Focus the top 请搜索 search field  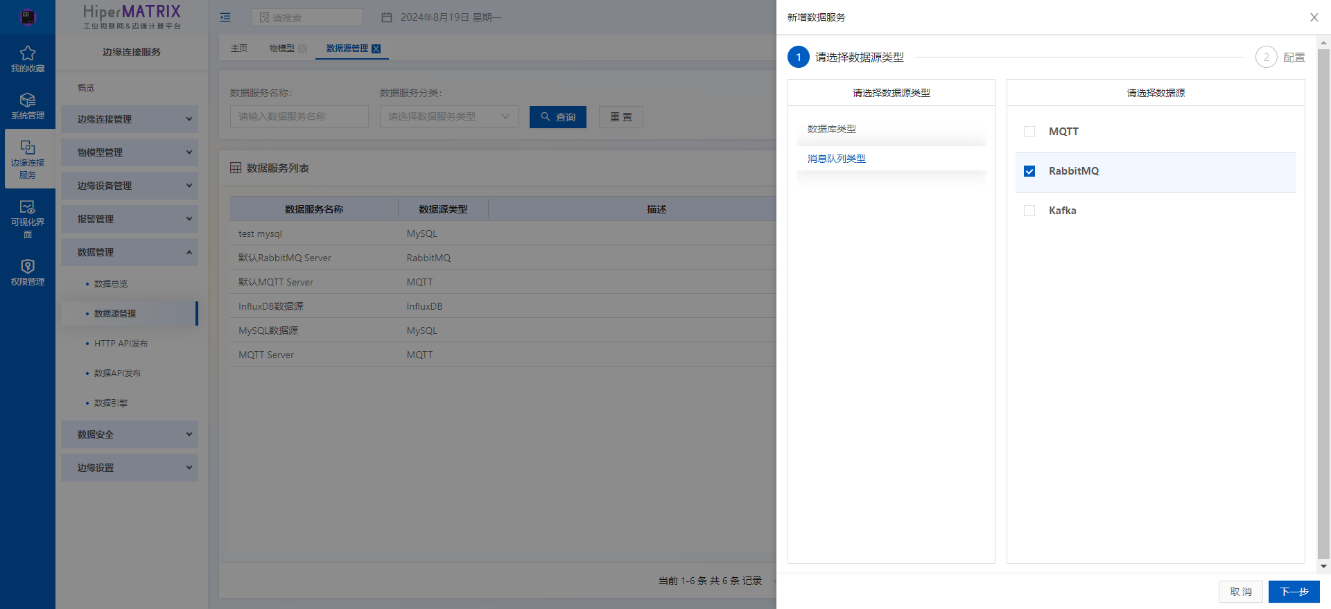tap(307, 17)
